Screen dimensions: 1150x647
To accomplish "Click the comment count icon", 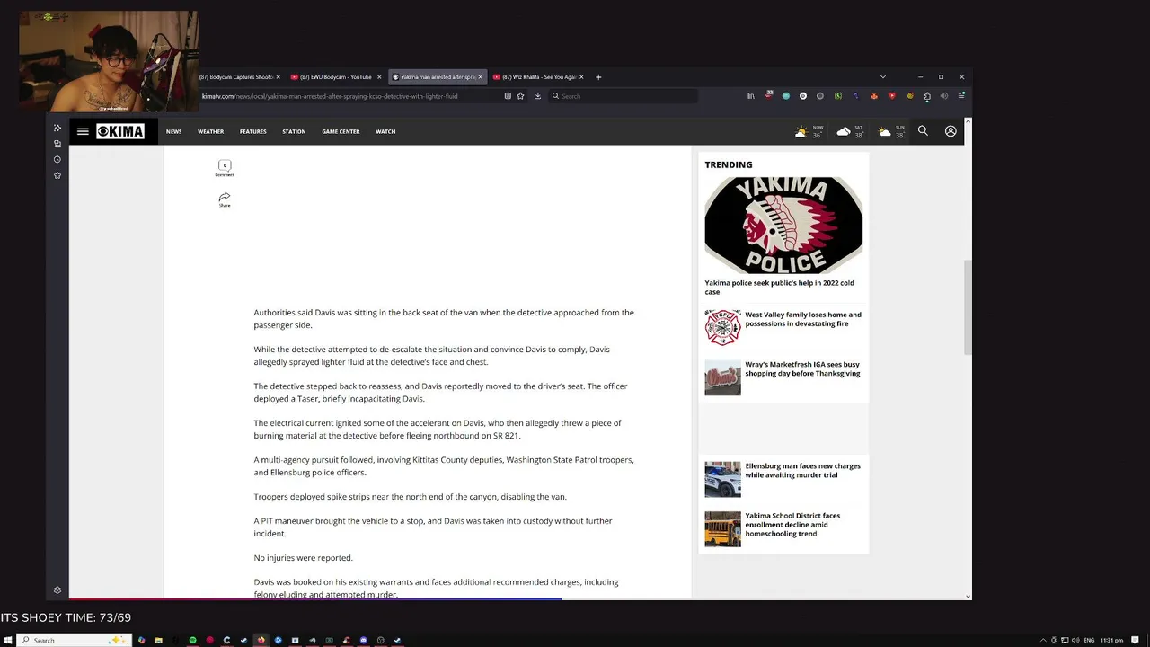I will click(225, 167).
